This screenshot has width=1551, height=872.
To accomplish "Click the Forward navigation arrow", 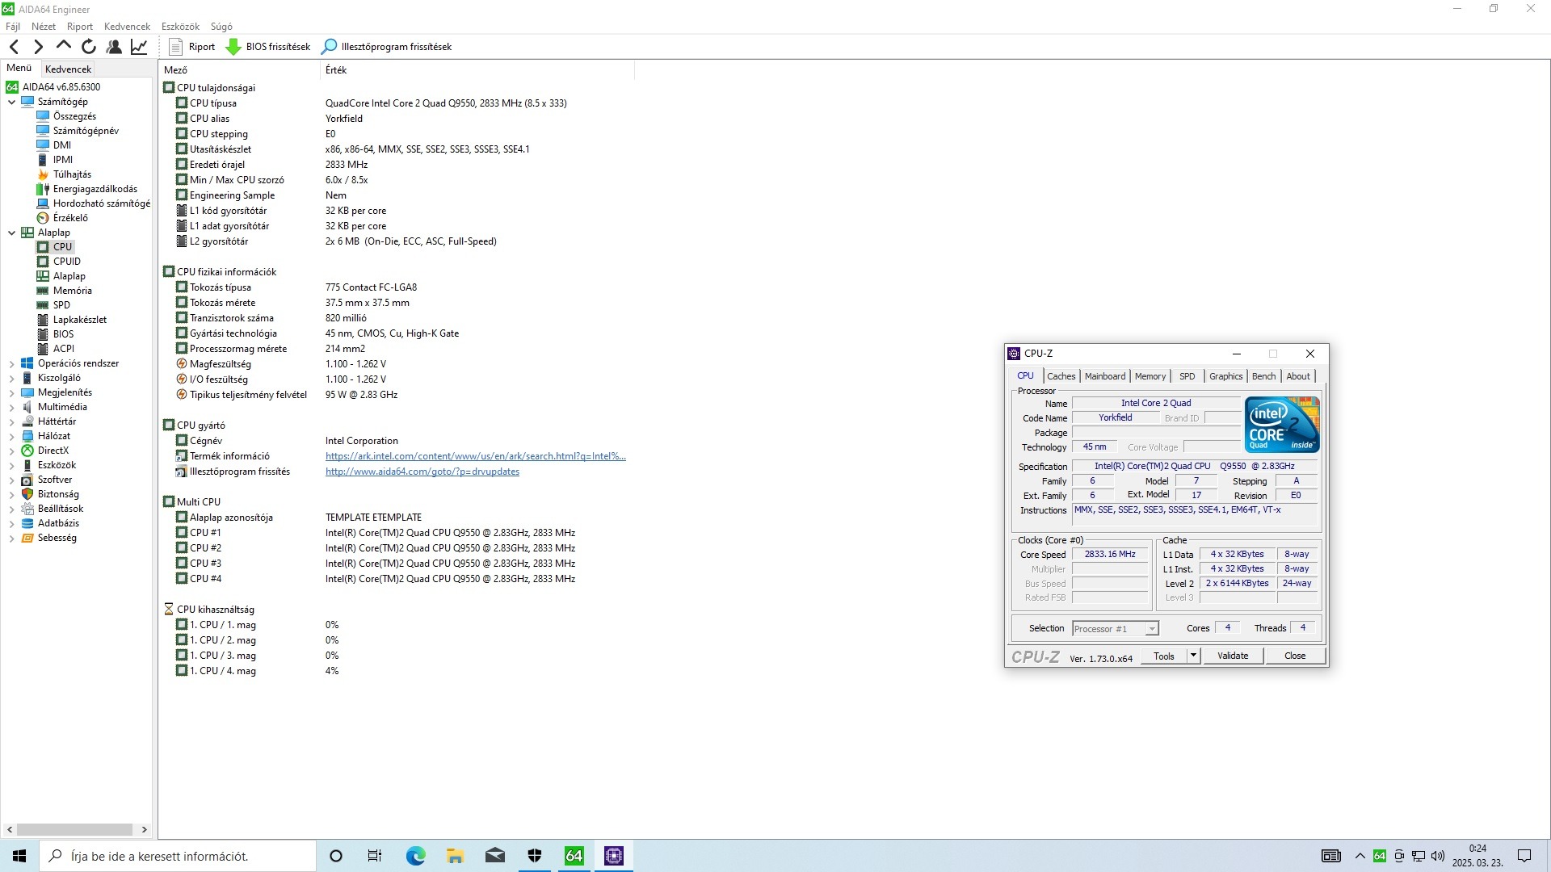I will coord(38,47).
